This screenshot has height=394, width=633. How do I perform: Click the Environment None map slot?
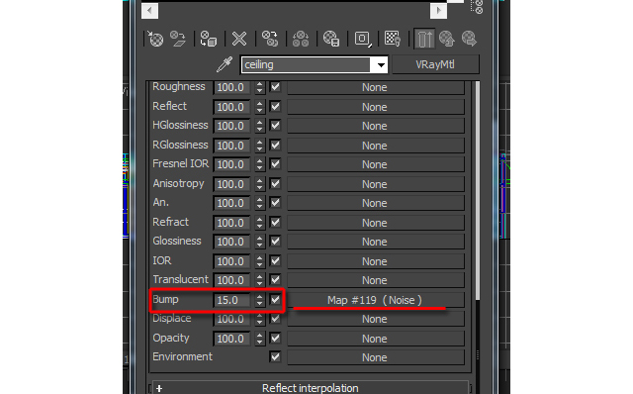376,357
